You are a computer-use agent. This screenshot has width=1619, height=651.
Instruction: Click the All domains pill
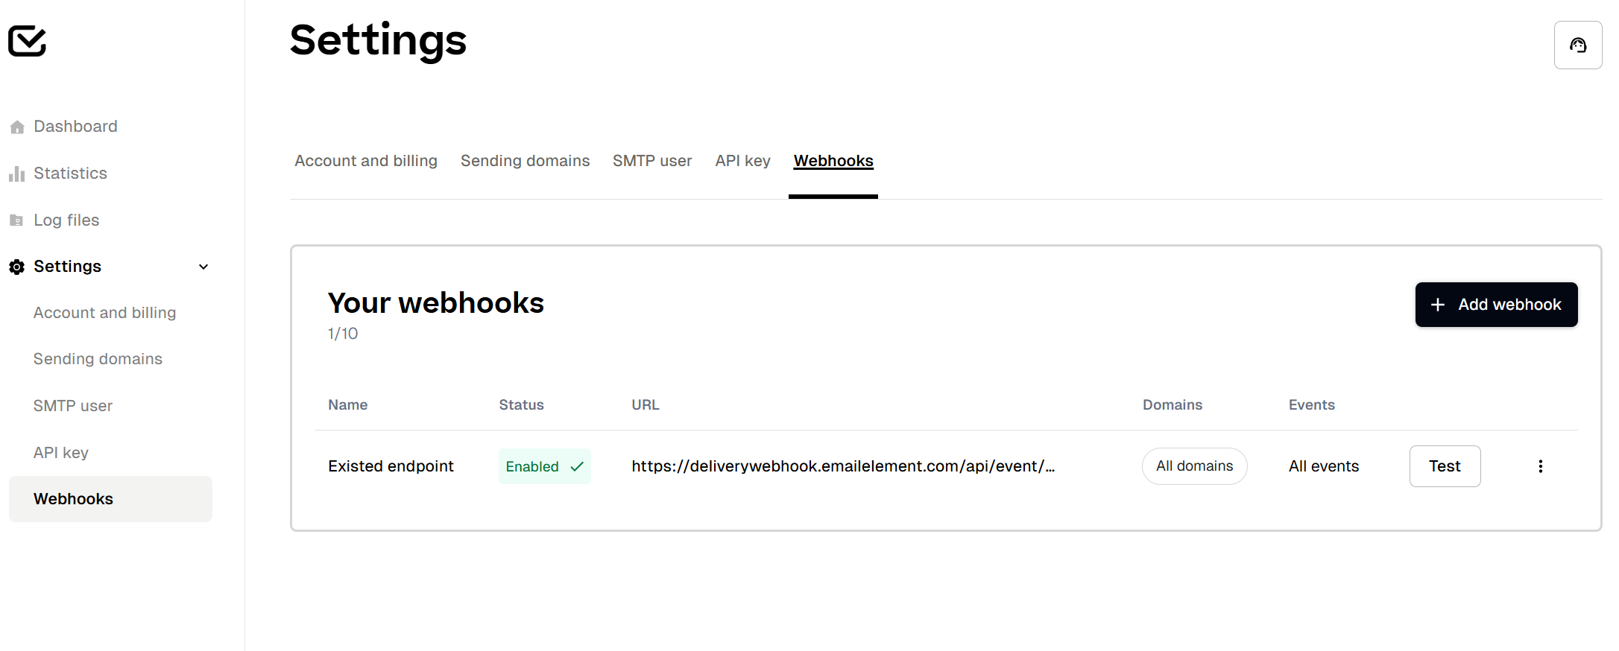pyautogui.click(x=1194, y=466)
